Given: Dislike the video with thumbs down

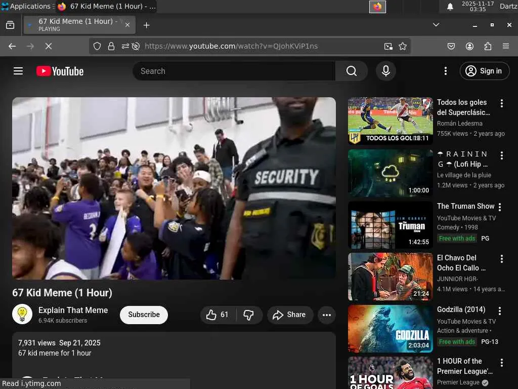Looking at the screenshot, I should pos(249,315).
